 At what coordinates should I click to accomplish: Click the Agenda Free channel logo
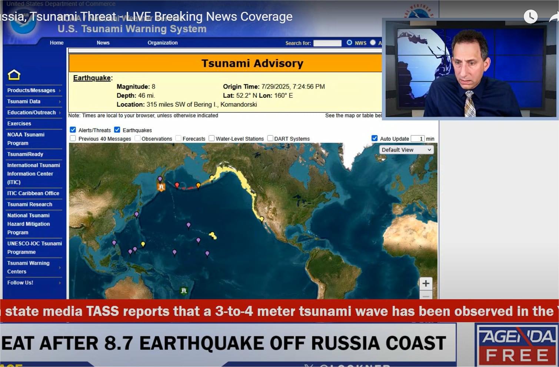(516, 344)
